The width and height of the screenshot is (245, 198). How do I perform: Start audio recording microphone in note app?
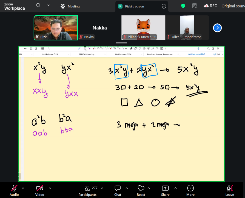tap(198, 49)
